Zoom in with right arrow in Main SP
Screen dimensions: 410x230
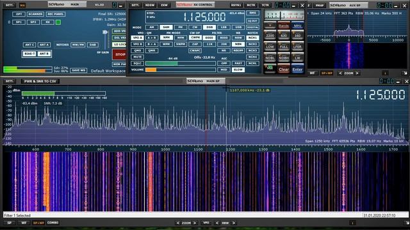(195, 223)
